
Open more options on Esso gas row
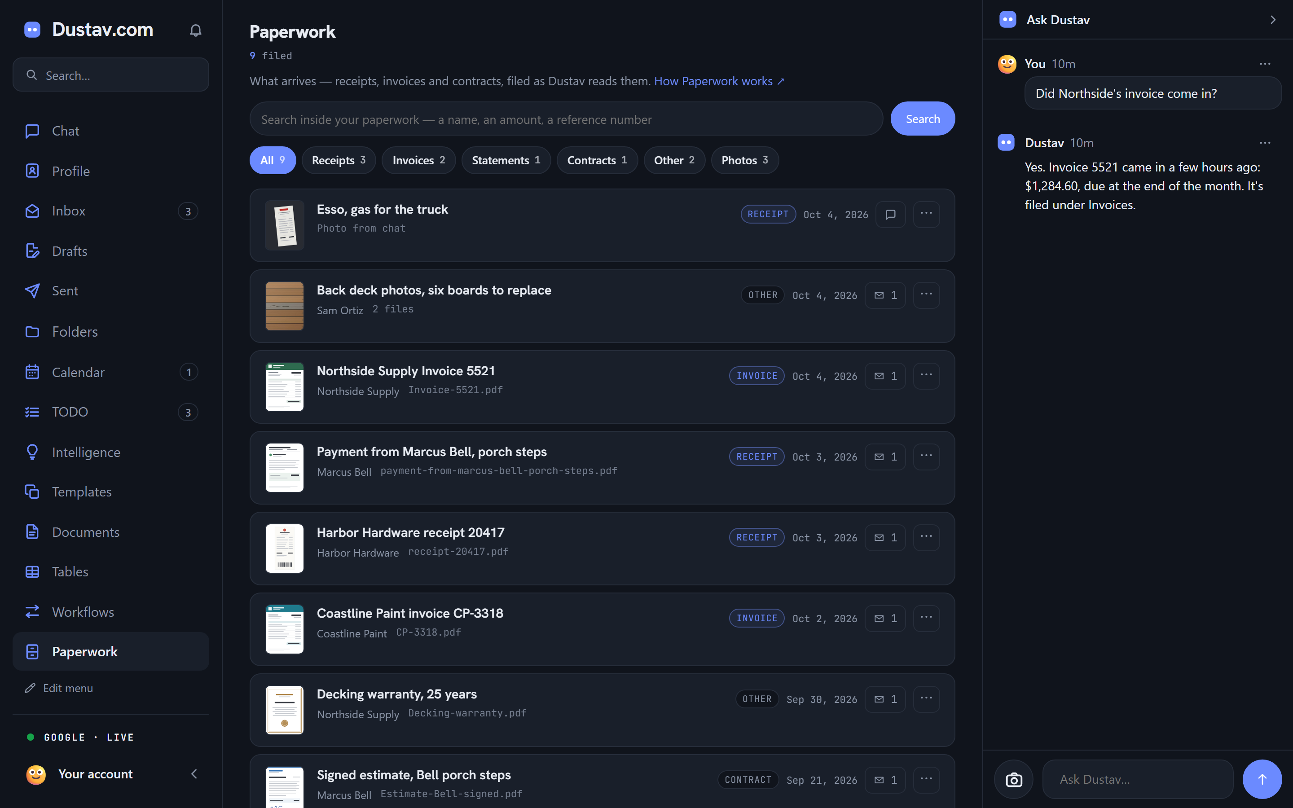tap(926, 214)
